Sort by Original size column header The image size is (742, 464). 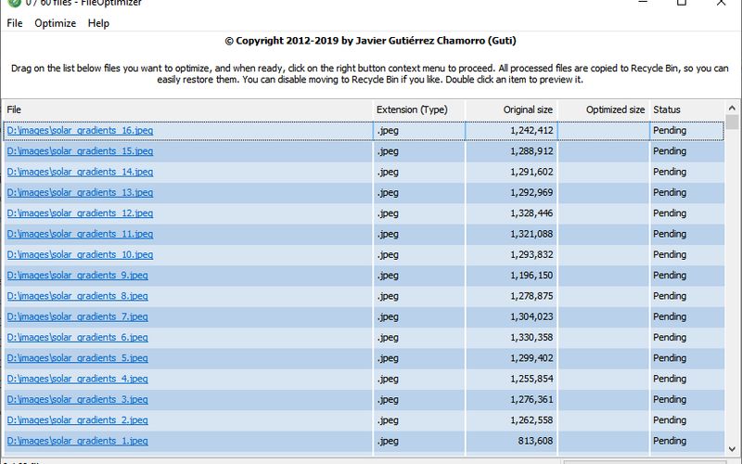[x=511, y=110]
